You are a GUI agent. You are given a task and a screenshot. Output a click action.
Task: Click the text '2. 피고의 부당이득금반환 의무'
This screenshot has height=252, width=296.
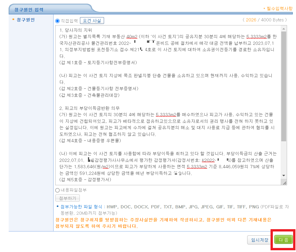[89, 108]
